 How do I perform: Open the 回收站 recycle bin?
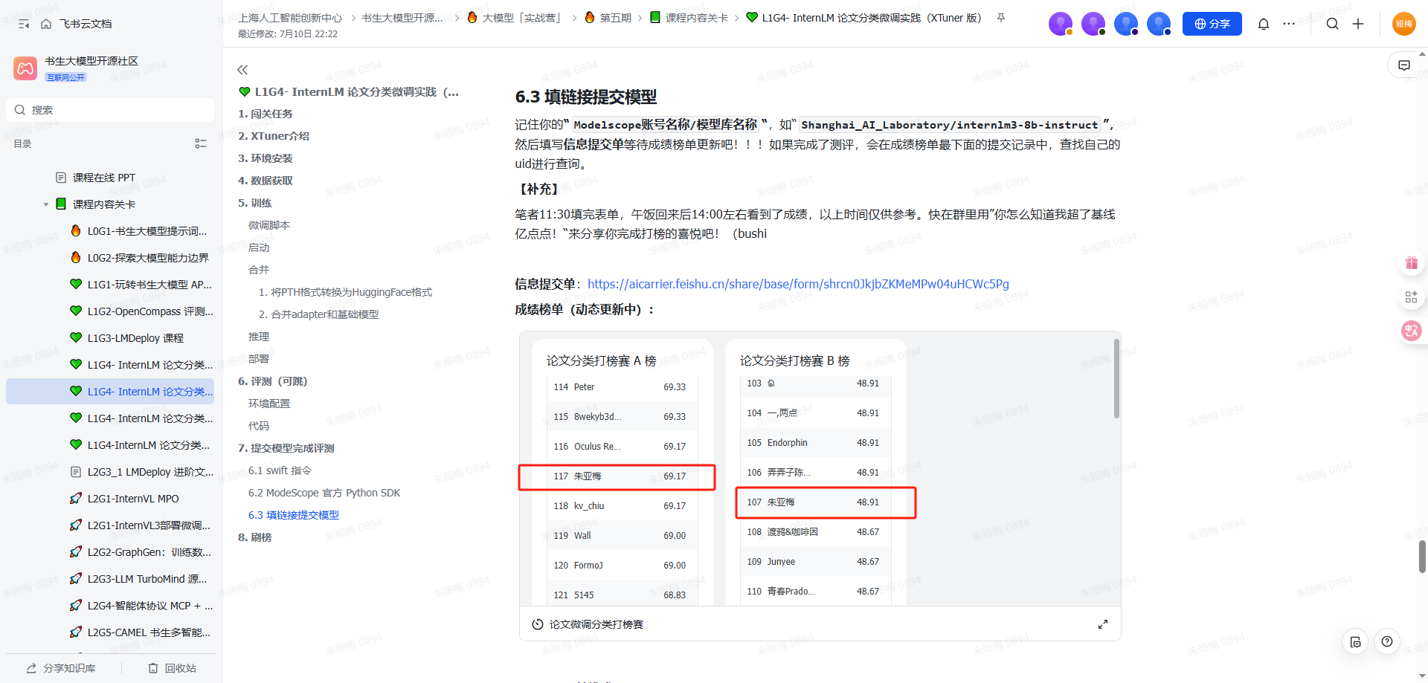(x=172, y=668)
